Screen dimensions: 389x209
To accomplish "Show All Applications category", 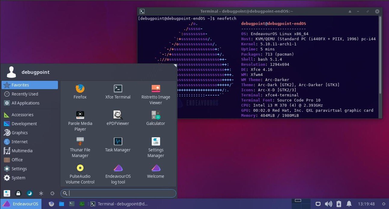I will (30, 103).
